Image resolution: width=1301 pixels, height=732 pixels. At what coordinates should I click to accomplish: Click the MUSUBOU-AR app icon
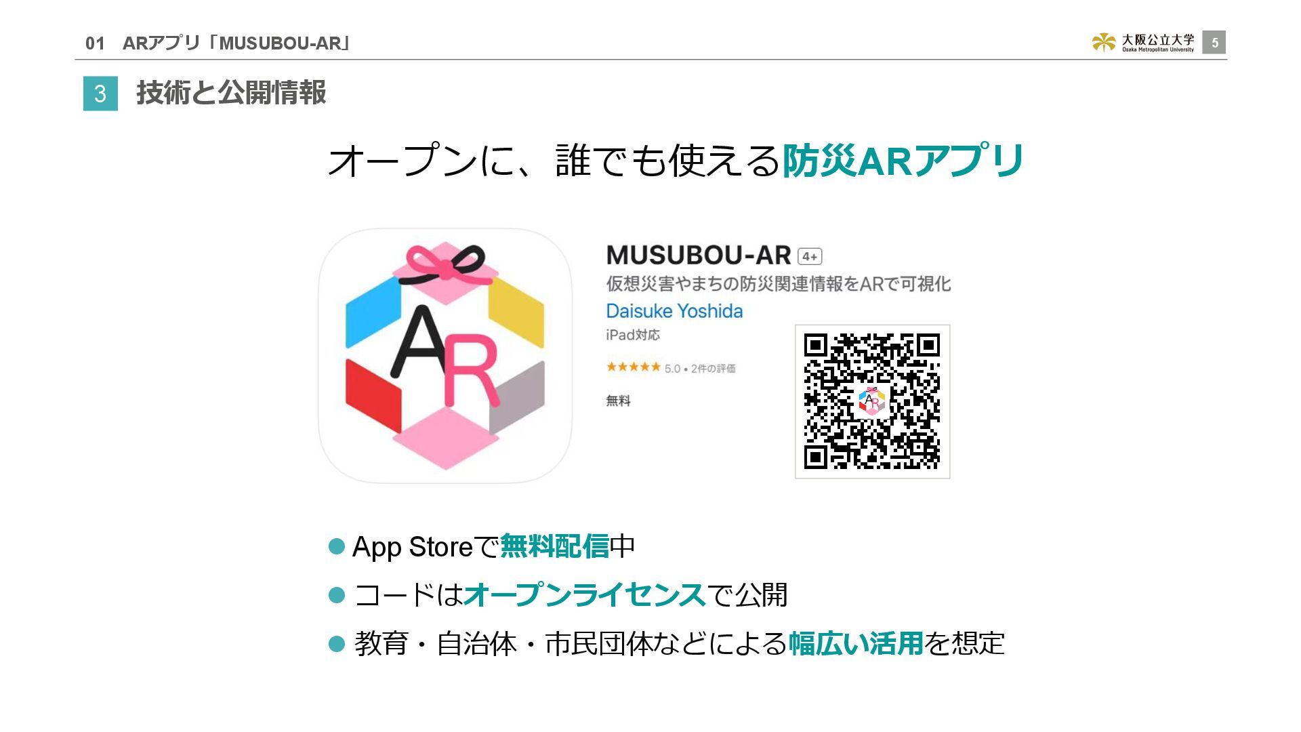(x=445, y=356)
